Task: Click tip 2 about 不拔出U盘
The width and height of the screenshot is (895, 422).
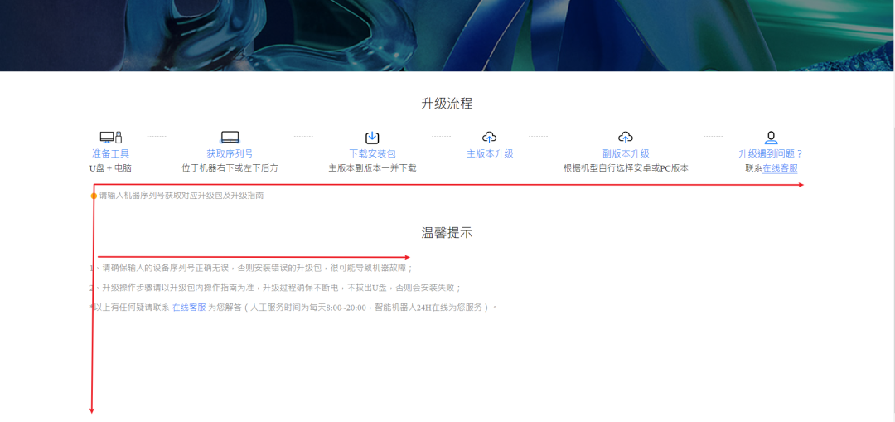Action: (x=276, y=287)
